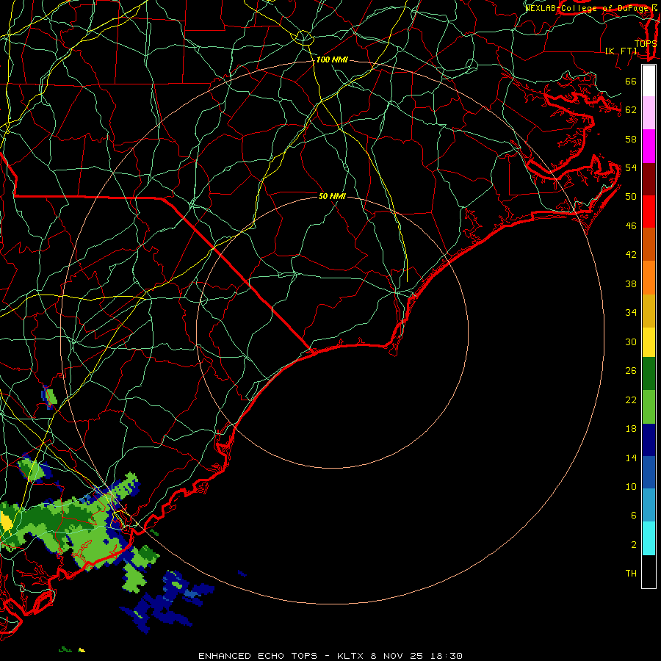Viewport: 661px width, 661px height.
Task: Select the magenta swatch in the color scale
Action: [649, 146]
